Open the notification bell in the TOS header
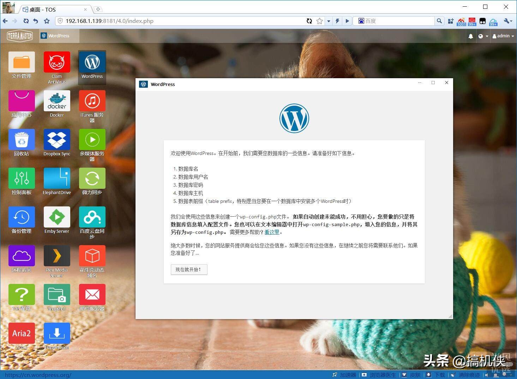This screenshot has width=517, height=379. (x=471, y=36)
